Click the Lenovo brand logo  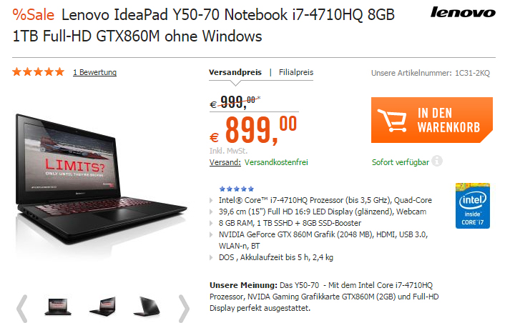[x=463, y=12]
